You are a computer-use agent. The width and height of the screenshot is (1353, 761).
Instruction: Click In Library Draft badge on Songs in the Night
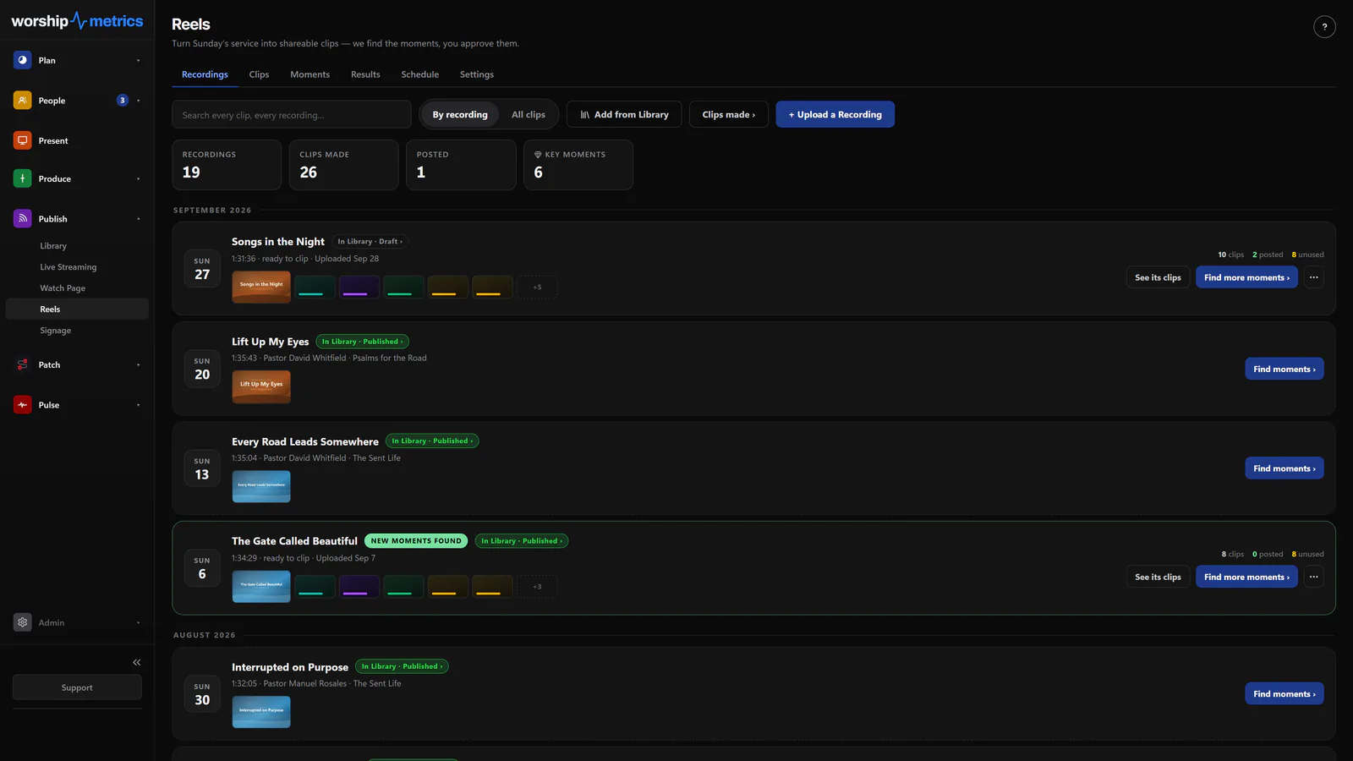click(370, 241)
